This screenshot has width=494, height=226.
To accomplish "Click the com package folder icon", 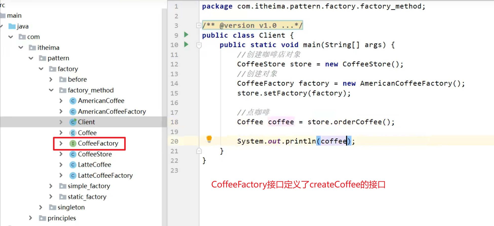I will [x=22, y=37].
